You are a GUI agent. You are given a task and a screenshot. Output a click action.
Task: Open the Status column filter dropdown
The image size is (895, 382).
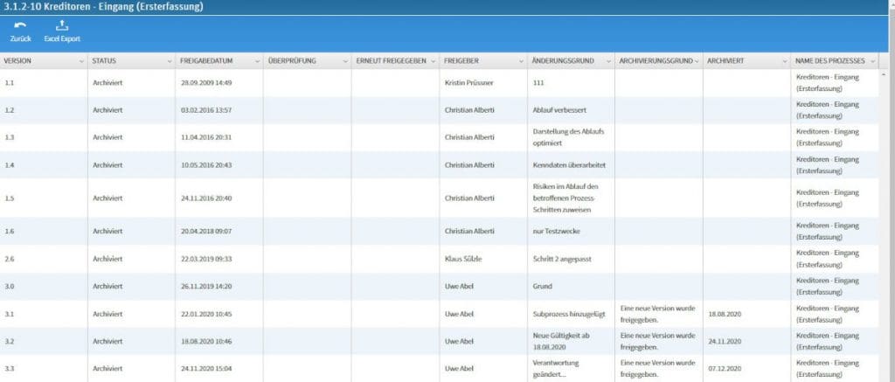169,61
